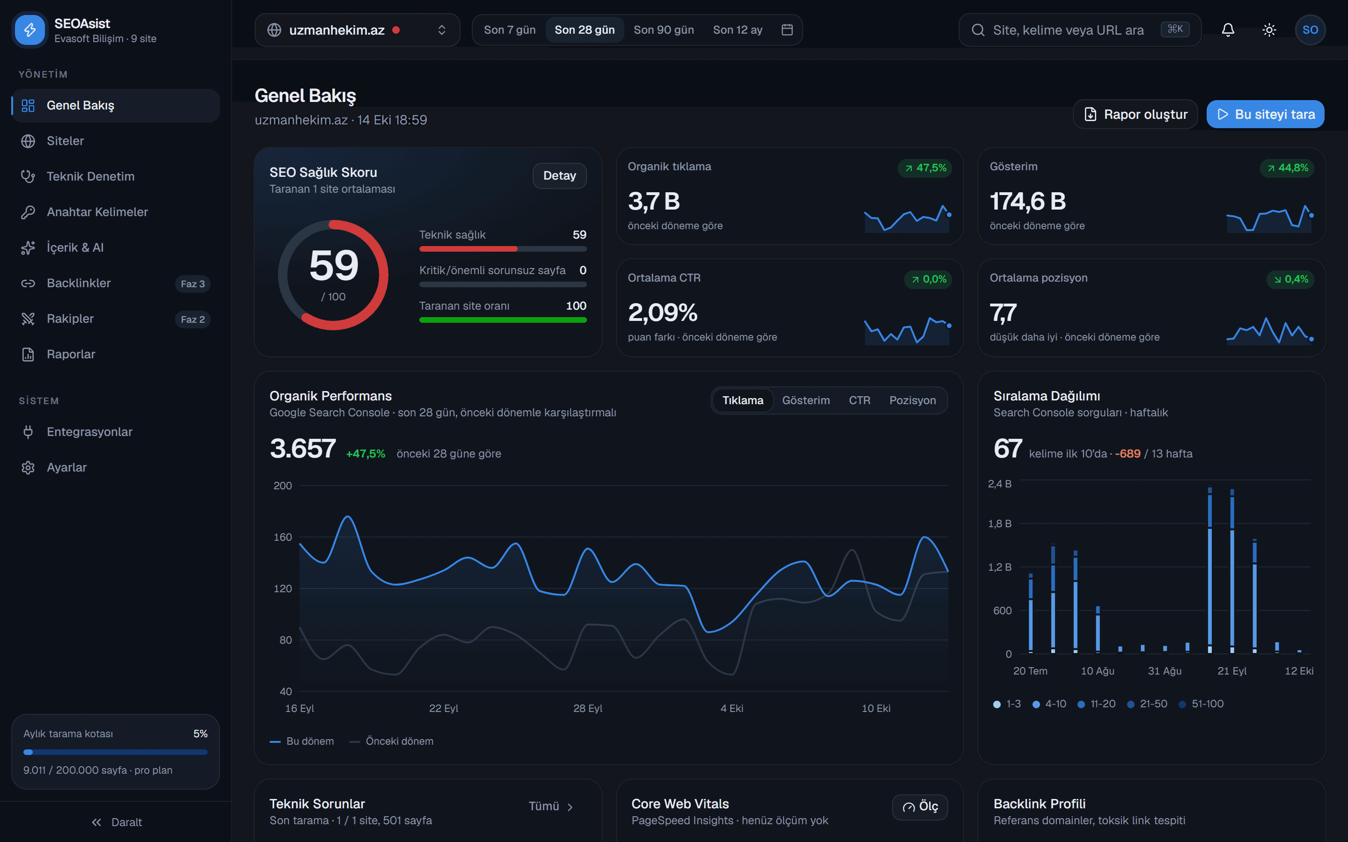Open the SEO score Detay button
The image size is (1348, 842).
coord(559,176)
